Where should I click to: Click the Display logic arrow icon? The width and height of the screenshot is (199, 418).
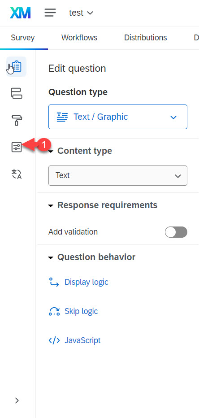tap(54, 282)
